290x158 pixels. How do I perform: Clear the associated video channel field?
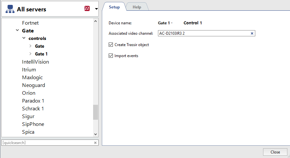click(252, 33)
